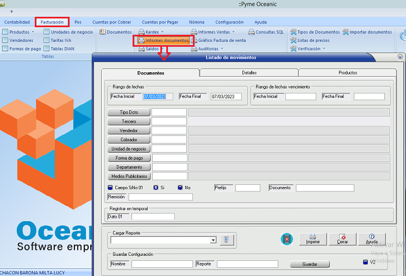This screenshot has width=406, height=276.
Task: Open the Cuentas por Cobrar menu
Action: point(111,22)
